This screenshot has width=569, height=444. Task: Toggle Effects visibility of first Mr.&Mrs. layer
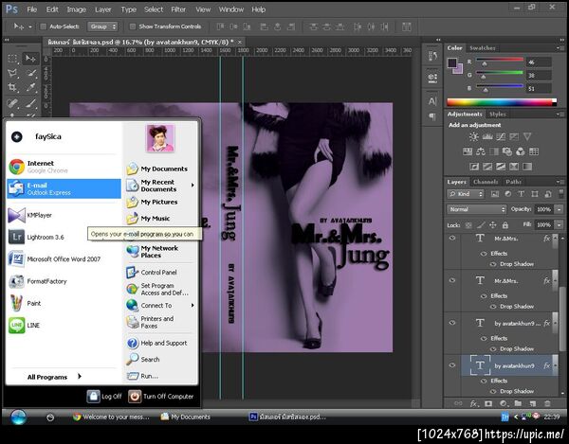pos(484,254)
